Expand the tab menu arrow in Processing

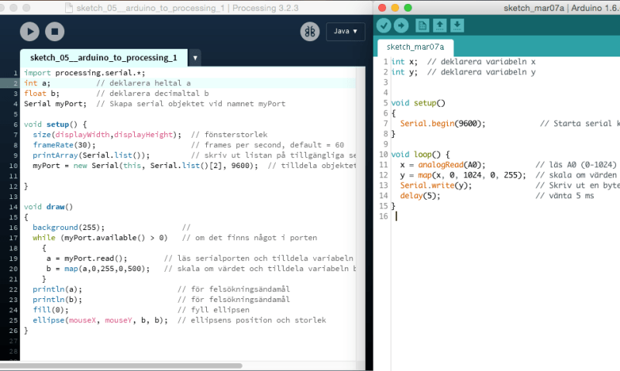point(195,58)
